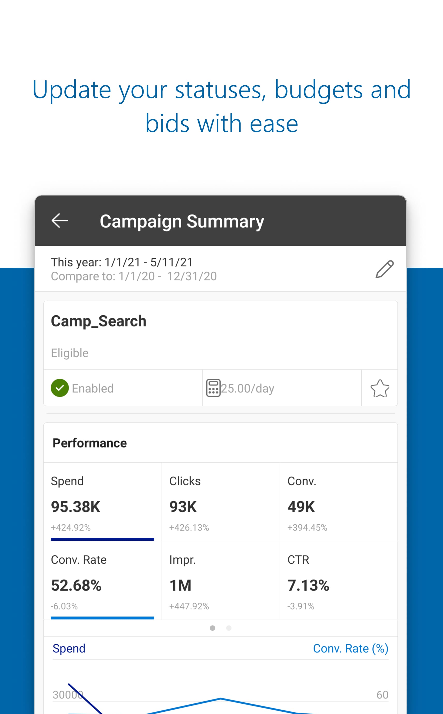Tap the Camp_Search campaign title

(99, 321)
